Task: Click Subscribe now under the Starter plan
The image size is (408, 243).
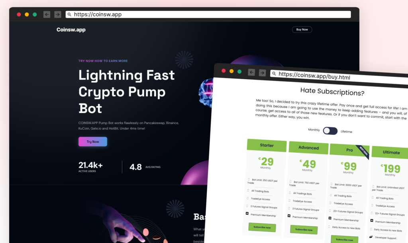Action: pyautogui.click(x=262, y=227)
